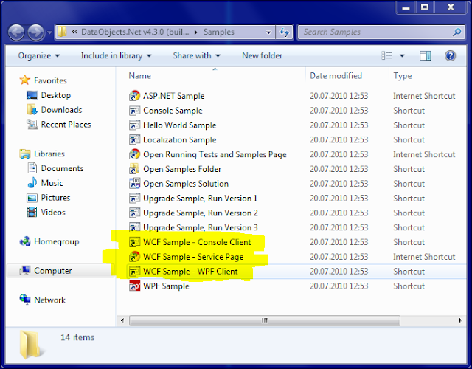Image resolution: width=472 pixels, height=369 pixels.
Task: Select the Open Samples Solution file name
Action: tap(186, 184)
